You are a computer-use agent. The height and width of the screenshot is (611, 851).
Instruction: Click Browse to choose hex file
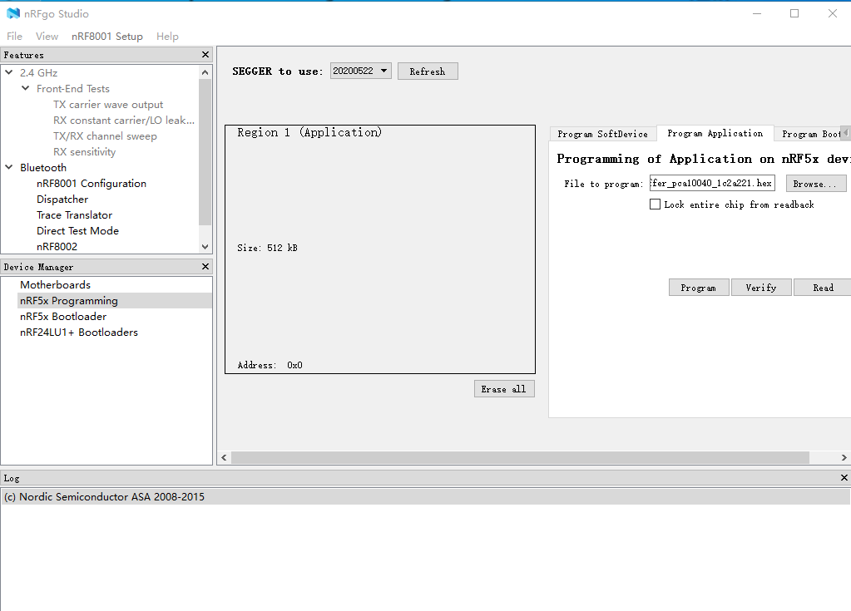tap(816, 184)
